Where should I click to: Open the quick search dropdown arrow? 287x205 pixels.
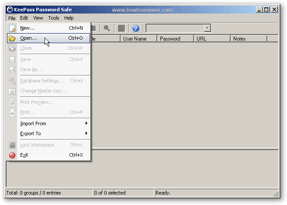pos(207,28)
